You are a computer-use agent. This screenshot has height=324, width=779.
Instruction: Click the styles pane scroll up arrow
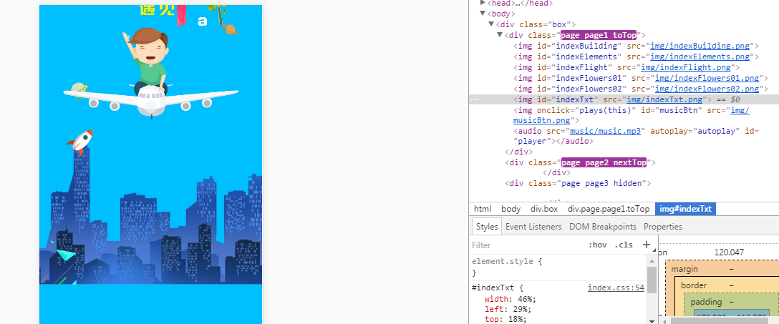coord(652,260)
